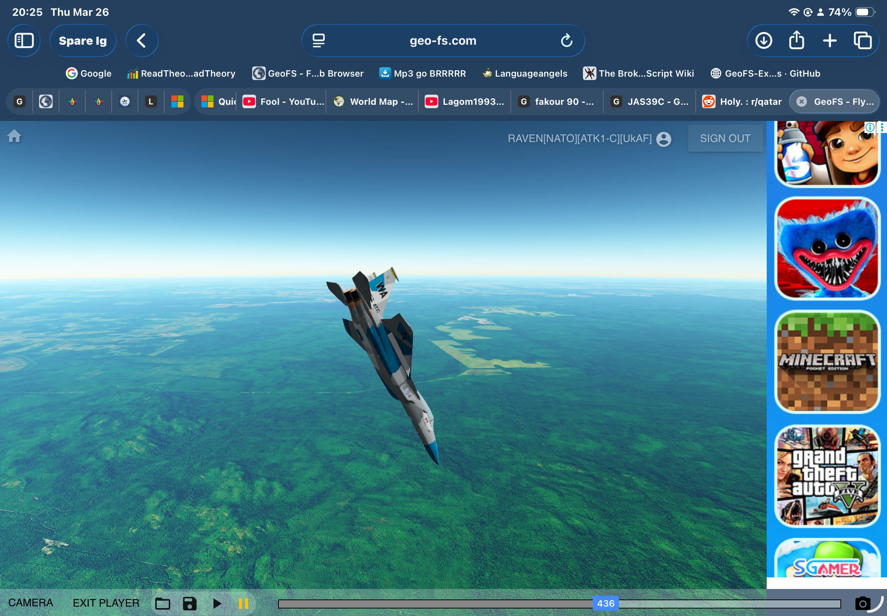Image resolution: width=887 pixels, height=616 pixels.
Task: Click the GeoFS home icon
Action: (14, 136)
